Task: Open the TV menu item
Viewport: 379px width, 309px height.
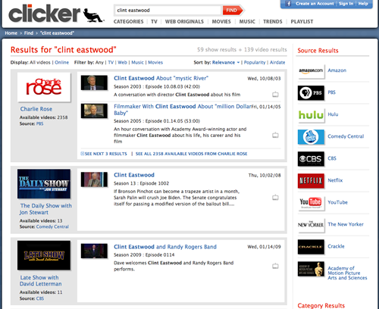Action: [x=154, y=22]
